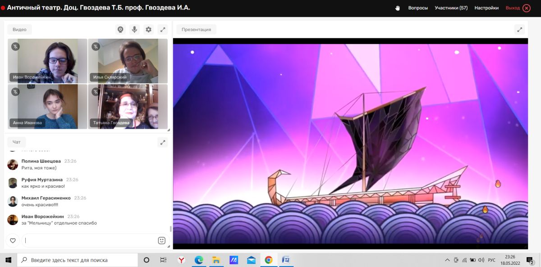Click muted mic icon on Илья Склярский video

pos(96,46)
